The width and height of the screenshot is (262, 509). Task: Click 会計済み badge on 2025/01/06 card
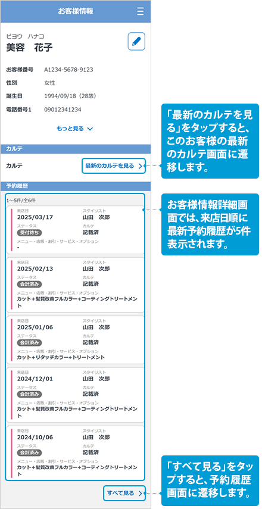pyautogui.click(x=30, y=342)
